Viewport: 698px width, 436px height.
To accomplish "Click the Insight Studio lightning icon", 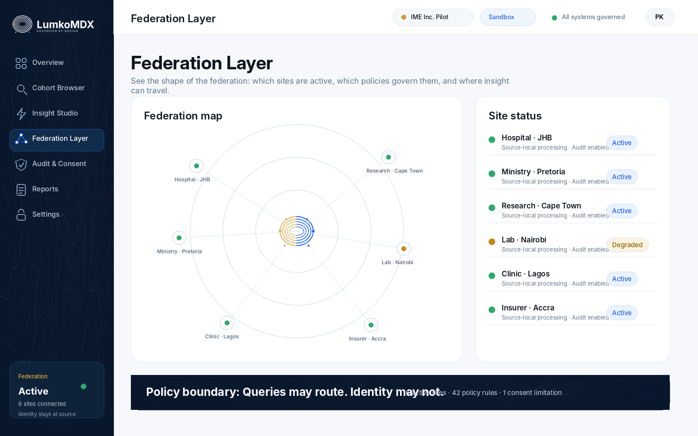I will (x=21, y=114).
